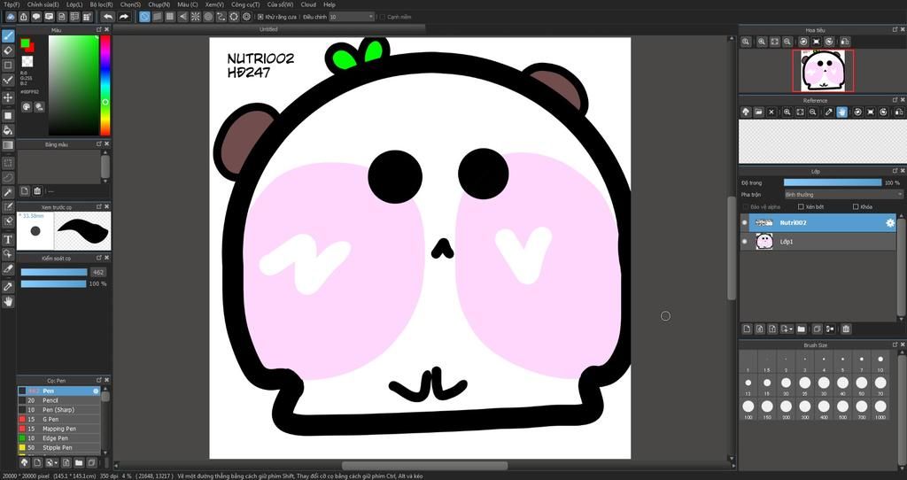Open the Pha trộn blend mode dropdown
The width and height of the screenshot is (907, 480).
point(843,195)
